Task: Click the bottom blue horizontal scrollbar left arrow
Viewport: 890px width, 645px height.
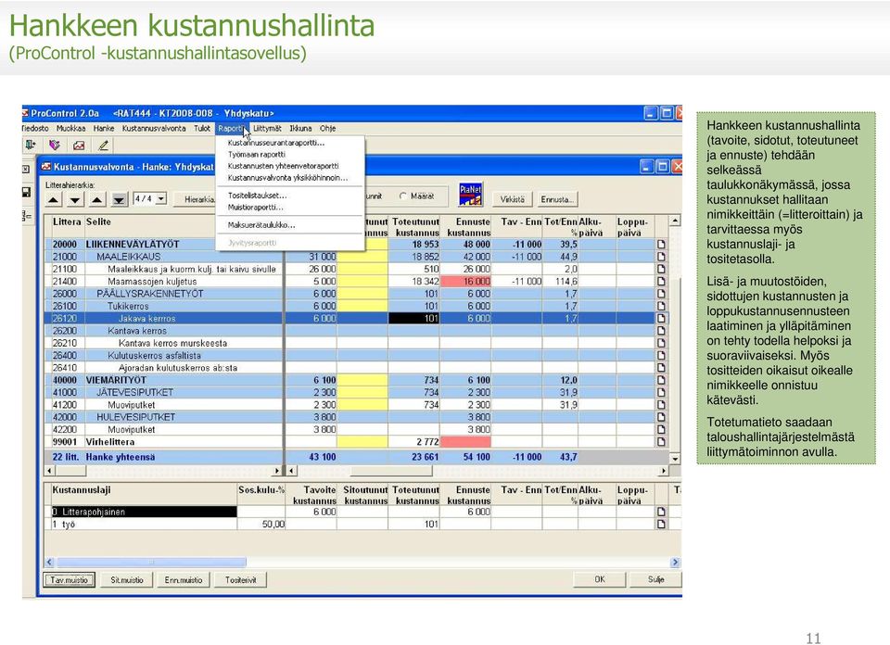Action: tap(49, 563)
